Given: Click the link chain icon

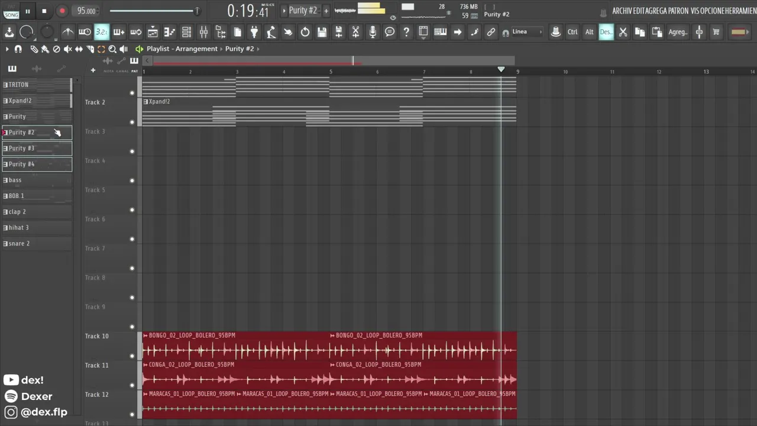Looking at the screenshot, I should coord(491,32).
